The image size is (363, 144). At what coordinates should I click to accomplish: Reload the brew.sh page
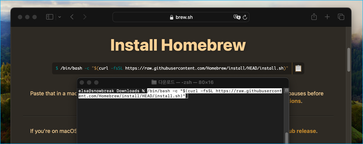point(245,17)
